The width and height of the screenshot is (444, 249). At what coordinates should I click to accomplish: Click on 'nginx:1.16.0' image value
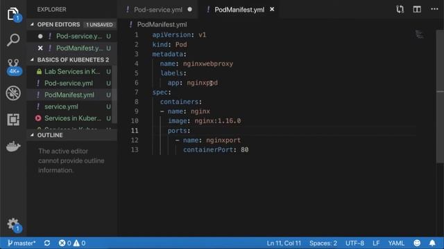pos(217,121)
